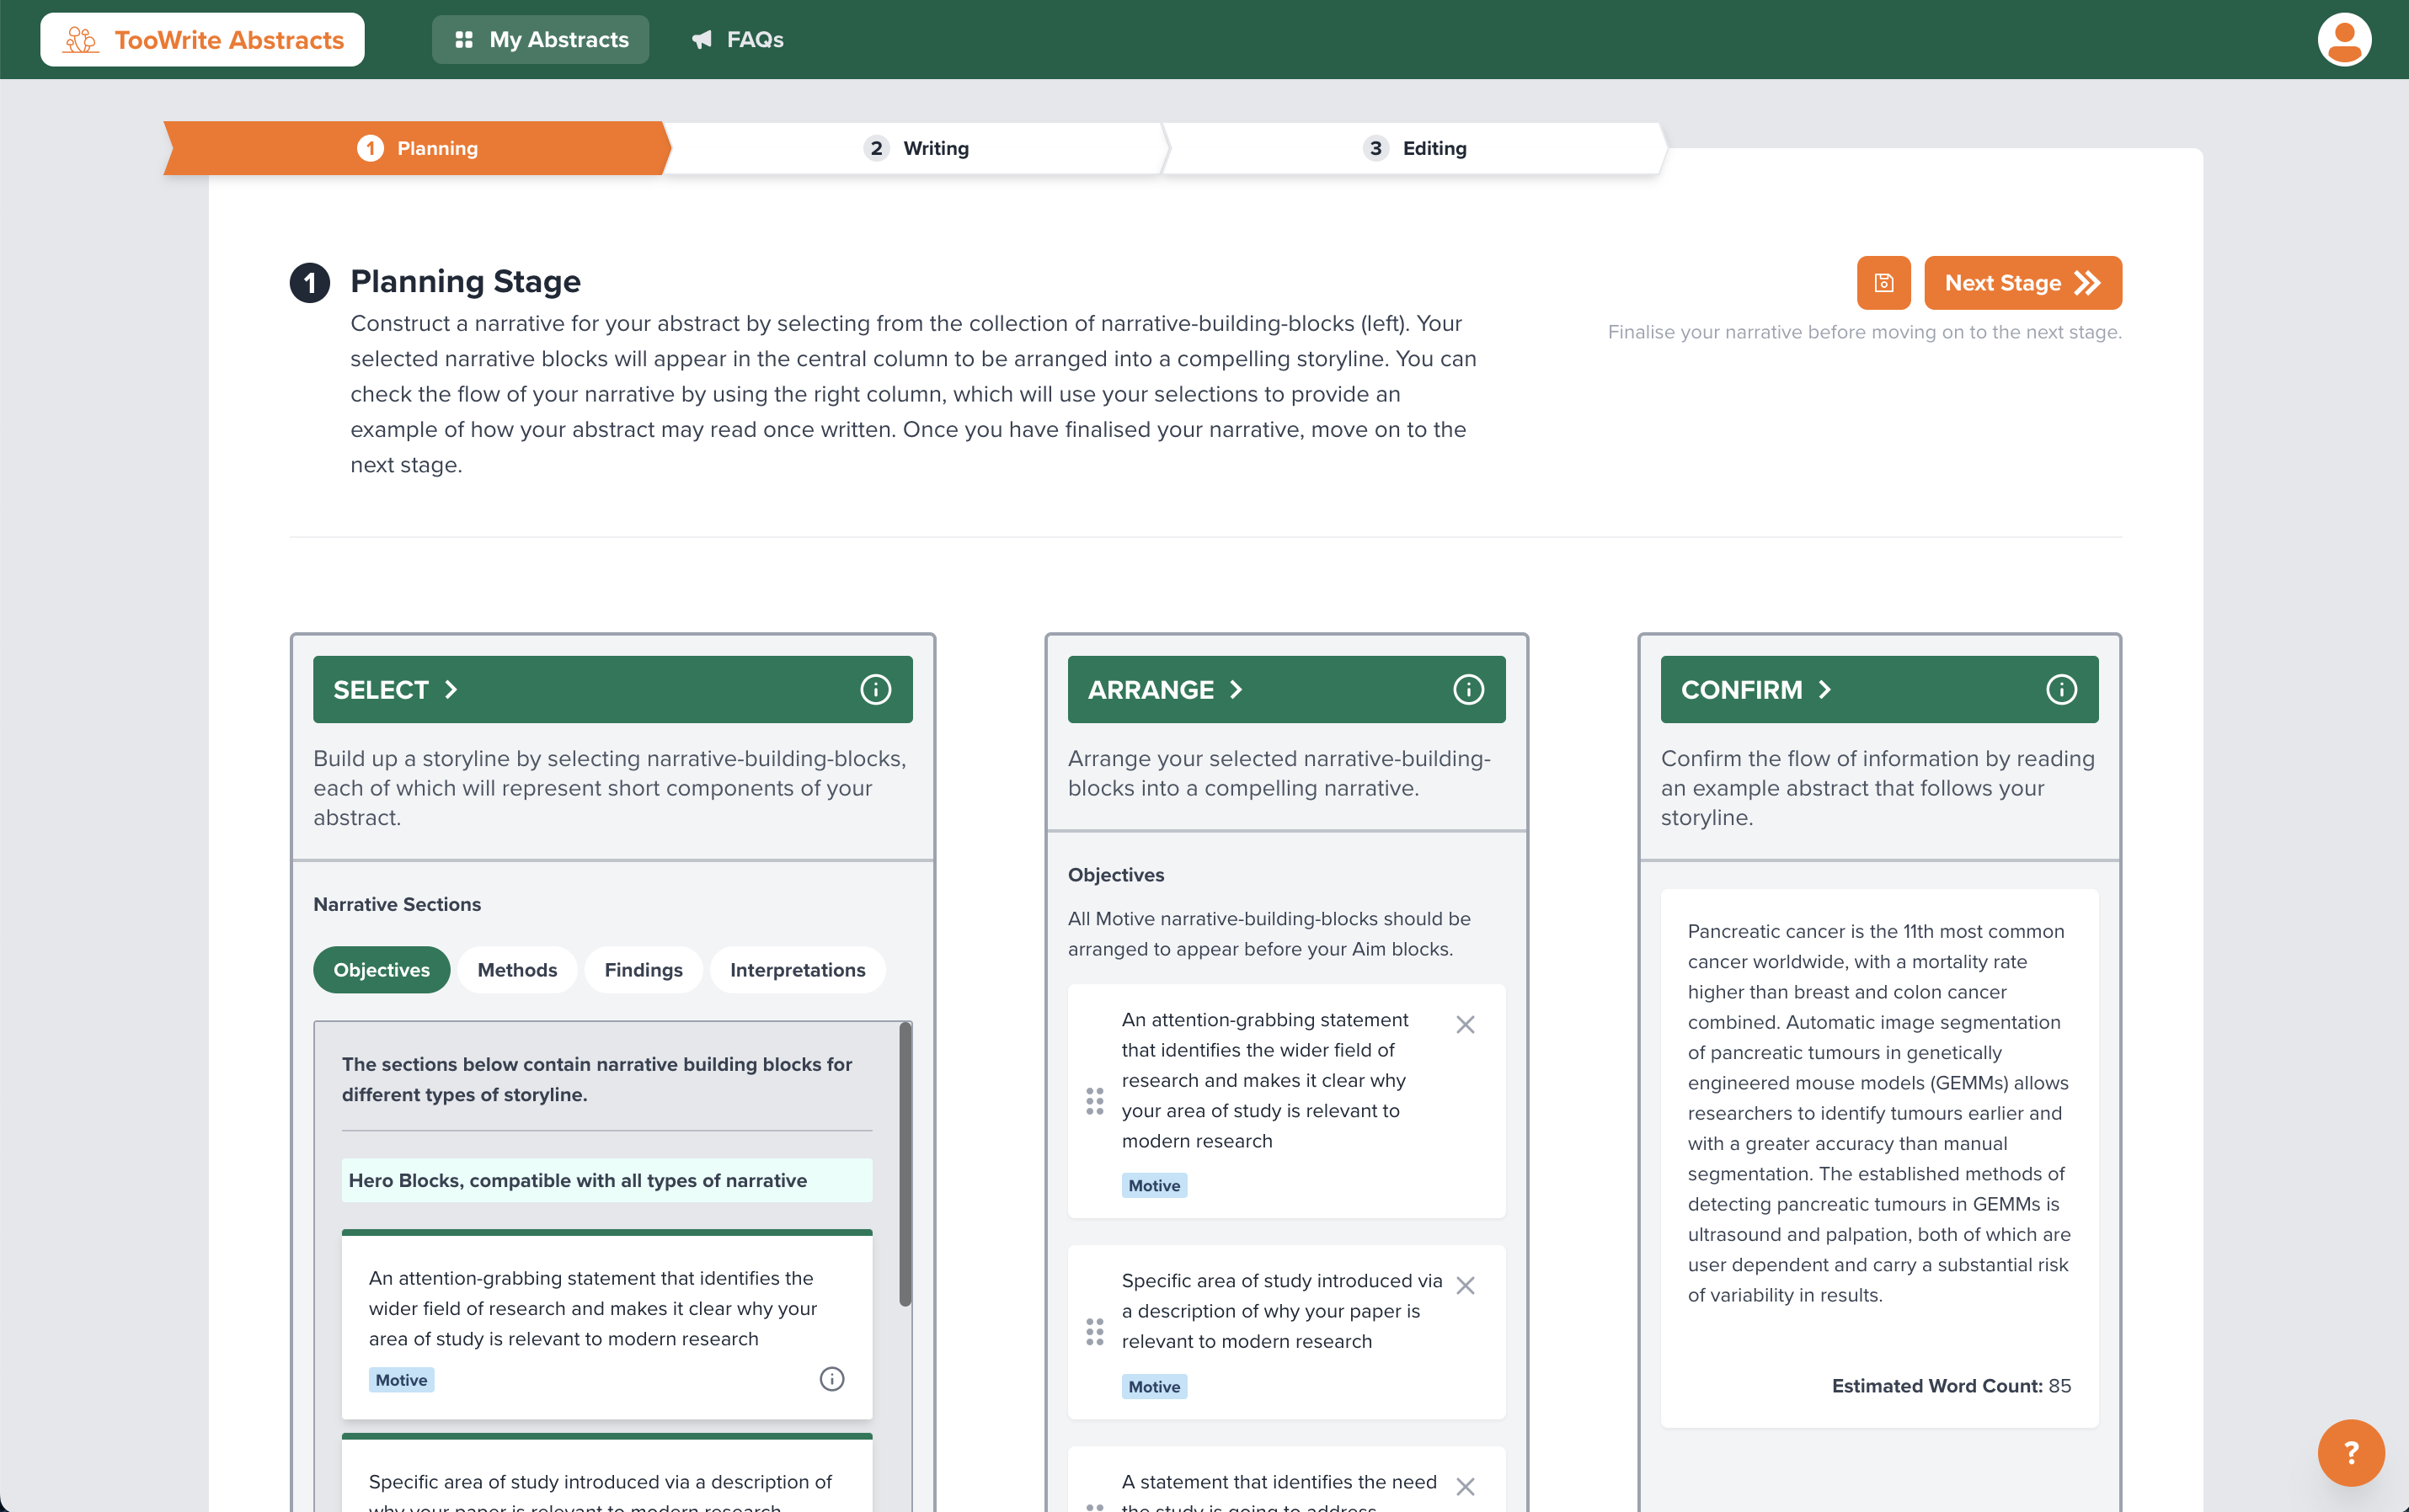Switch to the Methods narrative section
This screenshot has height=1512, width=2409.
point(517,970)
